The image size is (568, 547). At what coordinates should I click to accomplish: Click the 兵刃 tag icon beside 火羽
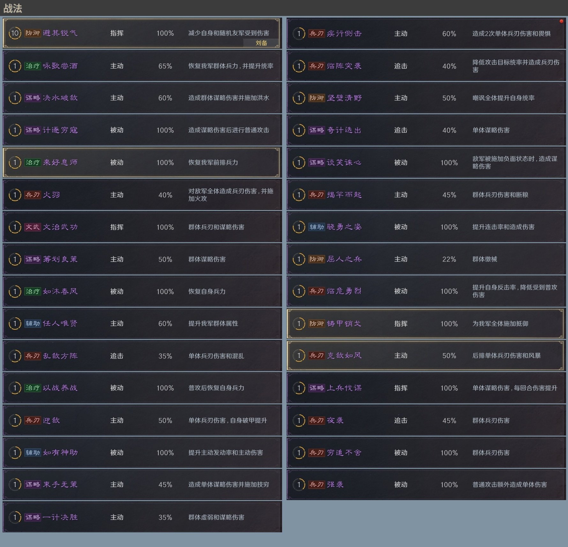click(33, 195)
